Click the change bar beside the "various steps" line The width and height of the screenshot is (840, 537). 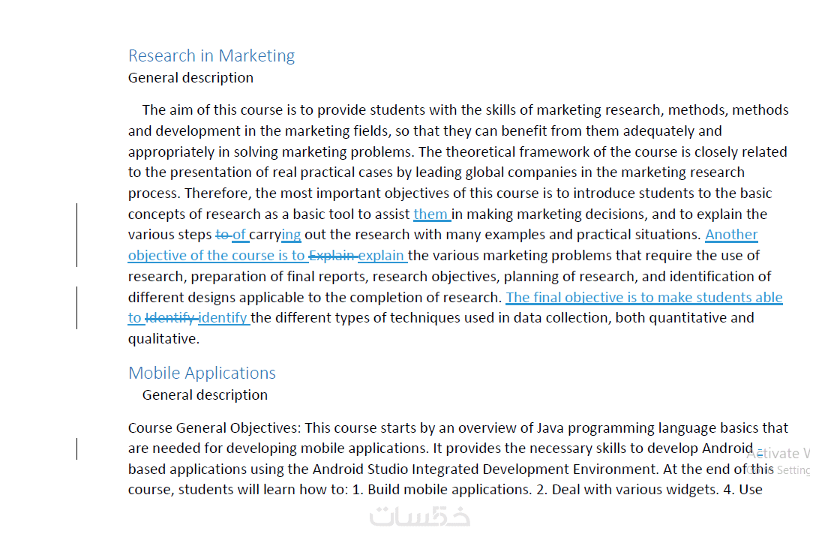point(76,234)
